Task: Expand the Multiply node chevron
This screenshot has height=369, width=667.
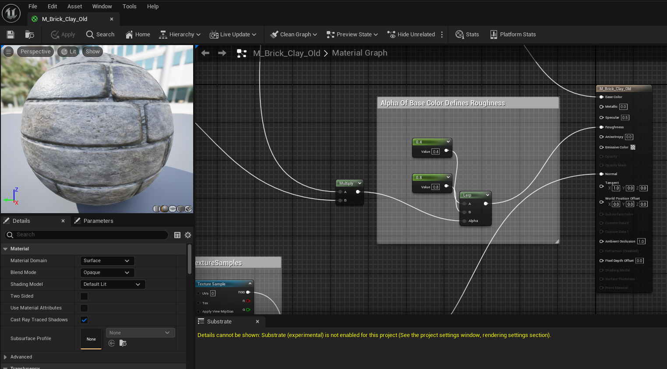Action: [360, 183]
